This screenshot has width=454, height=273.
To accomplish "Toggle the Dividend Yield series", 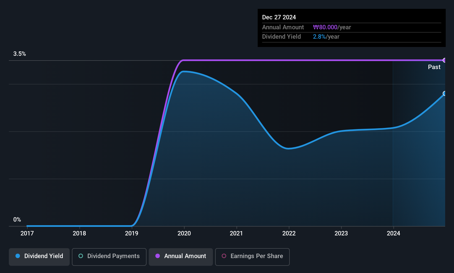I will click(39, 257).
